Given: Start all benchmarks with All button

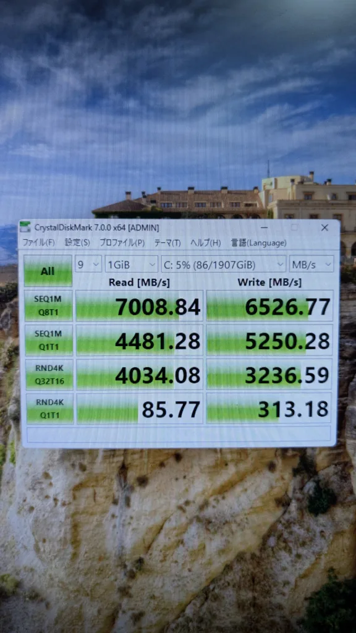Looking at the screenshot, I should pyautogui.click(x=48, y=271).
